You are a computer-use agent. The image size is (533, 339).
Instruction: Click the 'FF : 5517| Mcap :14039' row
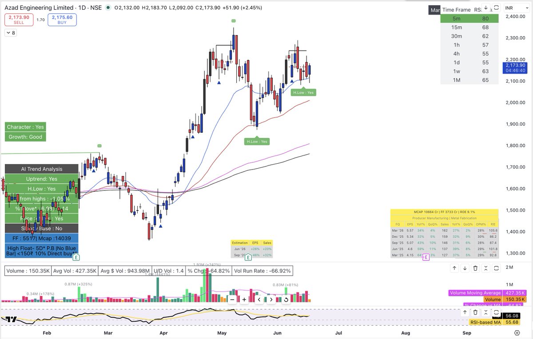pyautogui.click(x=42, y=238)
